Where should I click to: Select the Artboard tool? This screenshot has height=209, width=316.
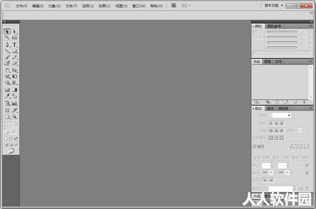coord(7,110)
